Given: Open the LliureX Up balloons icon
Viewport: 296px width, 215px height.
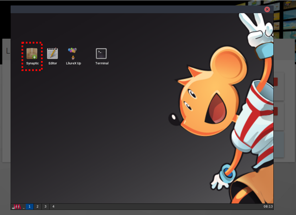Looking at the screenshot, I should click(x=73, y=53).
